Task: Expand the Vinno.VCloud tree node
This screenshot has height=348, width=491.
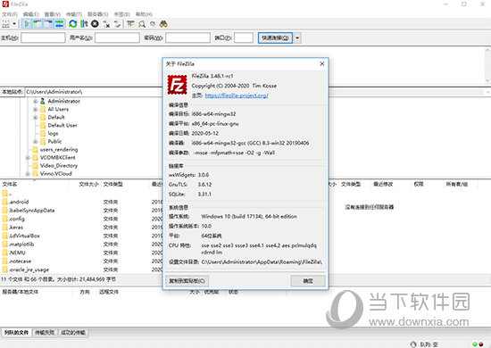Action: [28, 174]
